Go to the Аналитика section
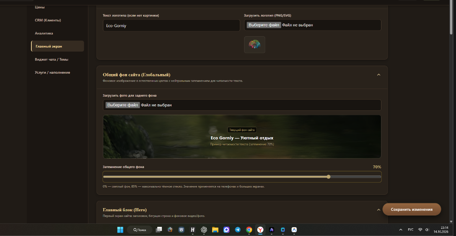The width and height of the screenshot is (456, 236). click(44, 33)
